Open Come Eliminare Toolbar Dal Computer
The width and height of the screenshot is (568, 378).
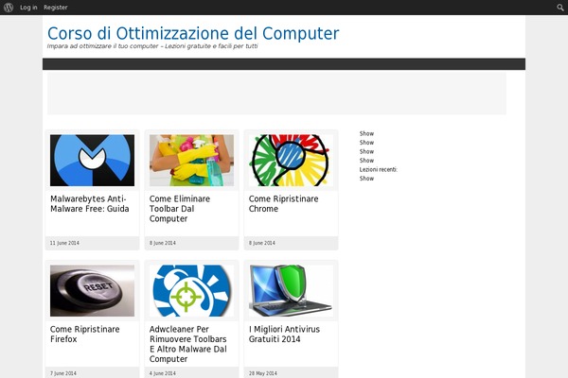180,209
